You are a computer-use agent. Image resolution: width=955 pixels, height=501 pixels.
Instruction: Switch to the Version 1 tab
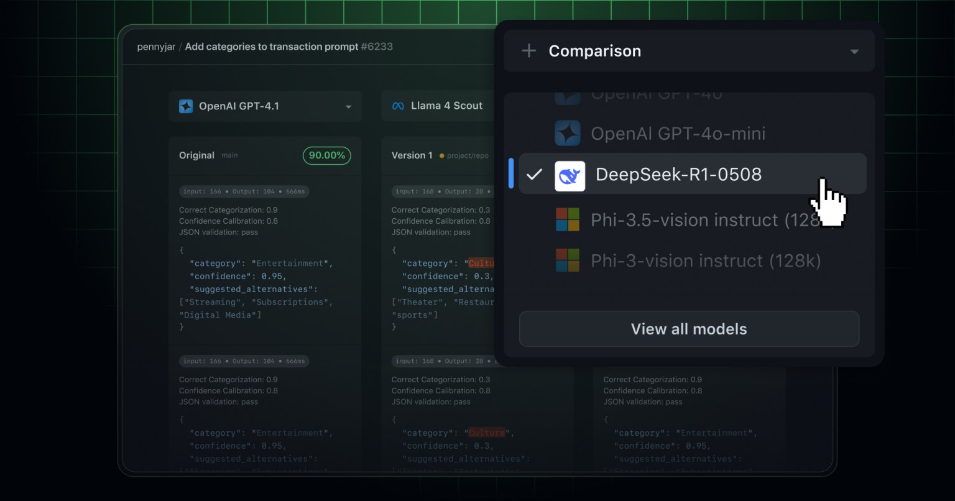[x=412, y=155]
